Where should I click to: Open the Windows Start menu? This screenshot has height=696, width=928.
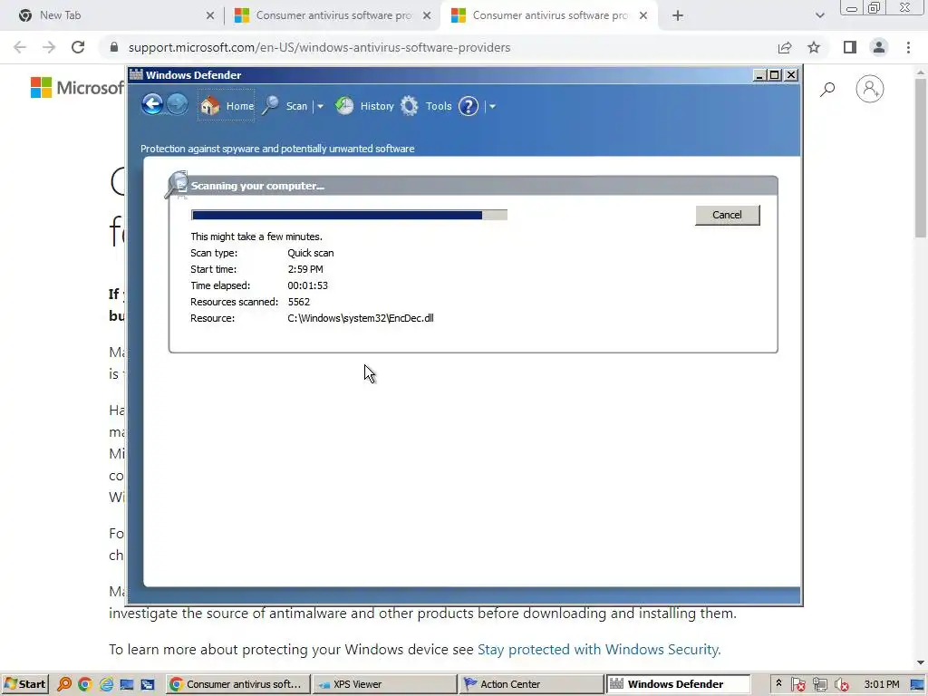pos(24,684)
